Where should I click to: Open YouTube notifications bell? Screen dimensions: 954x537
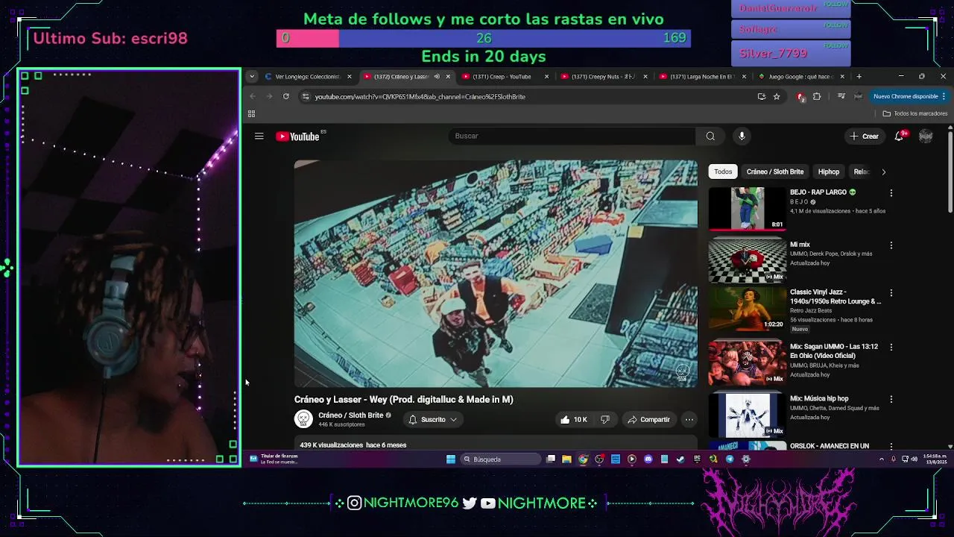900,136
